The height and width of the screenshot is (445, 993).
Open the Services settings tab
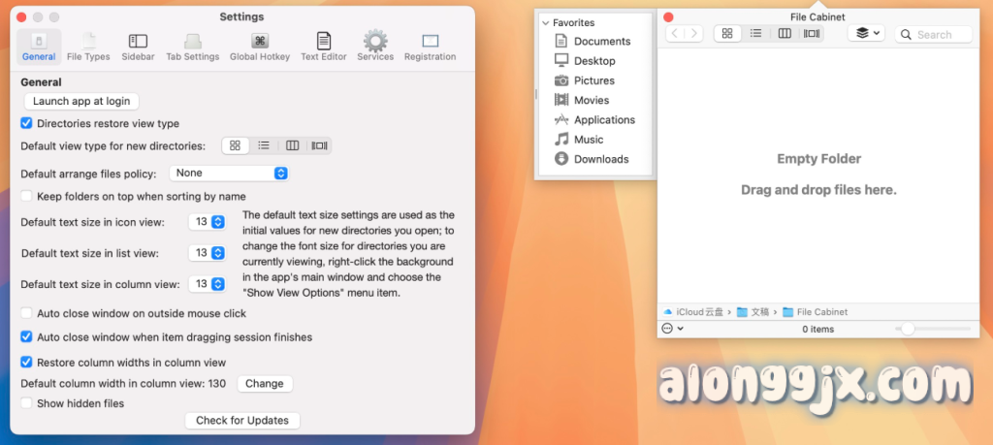(375, 48)
